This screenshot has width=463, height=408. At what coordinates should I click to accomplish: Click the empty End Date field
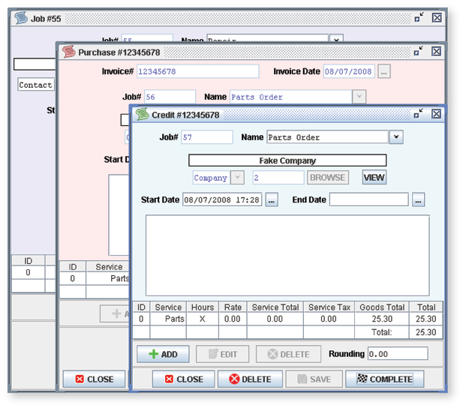[369, 199]
